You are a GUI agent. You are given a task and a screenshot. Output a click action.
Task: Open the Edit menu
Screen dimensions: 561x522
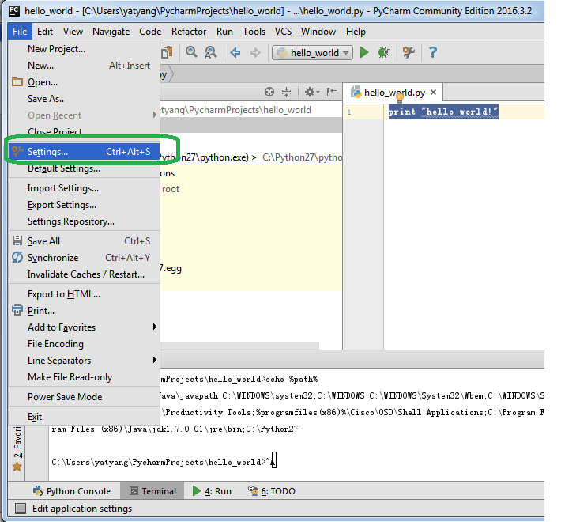(45, 32)
